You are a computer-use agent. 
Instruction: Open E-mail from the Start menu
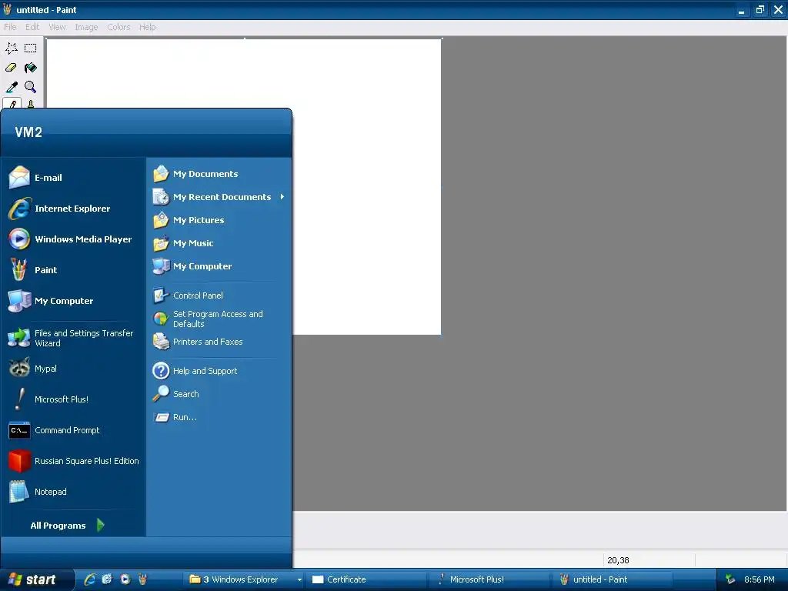(73, 178)
